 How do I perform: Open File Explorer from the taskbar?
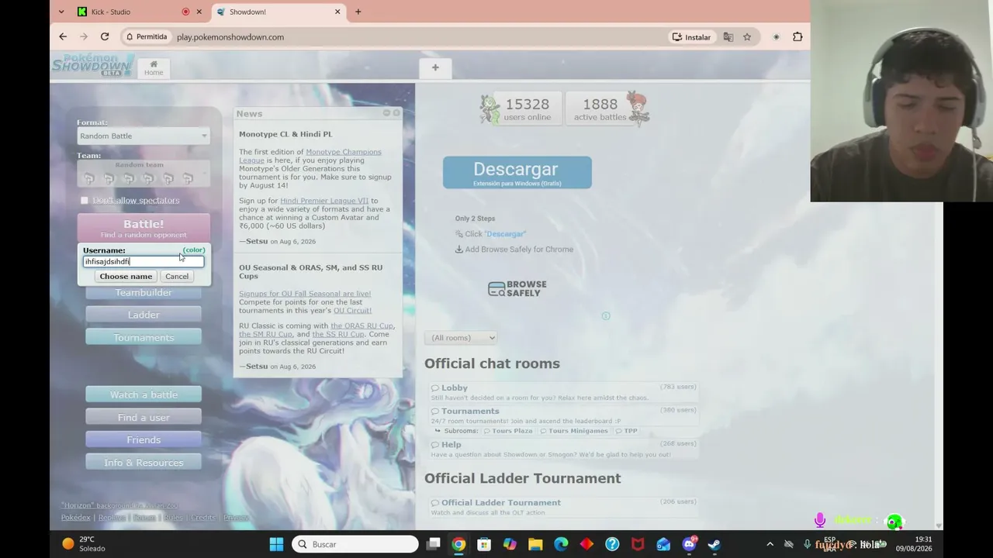point(535,544)
